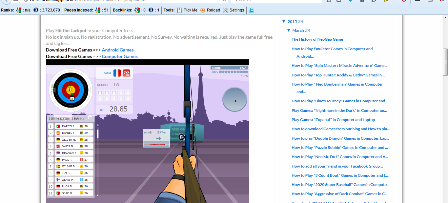Click the competition rank list scrollbar thumb
The height and width of the screenshot is (203, 448).
point(97,134)
